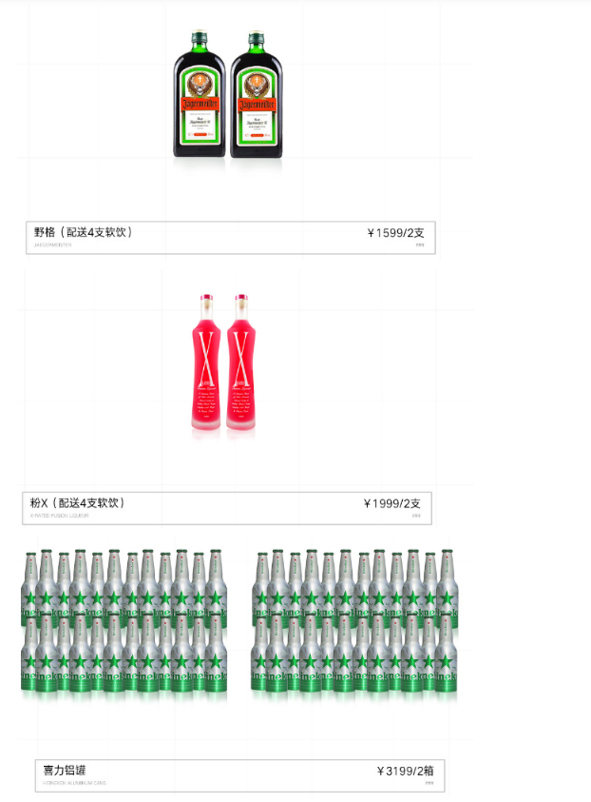The height and width of the screenshot is (802, 591).
Task: Select the right pink X-Rated bottle
Action: 241,362
